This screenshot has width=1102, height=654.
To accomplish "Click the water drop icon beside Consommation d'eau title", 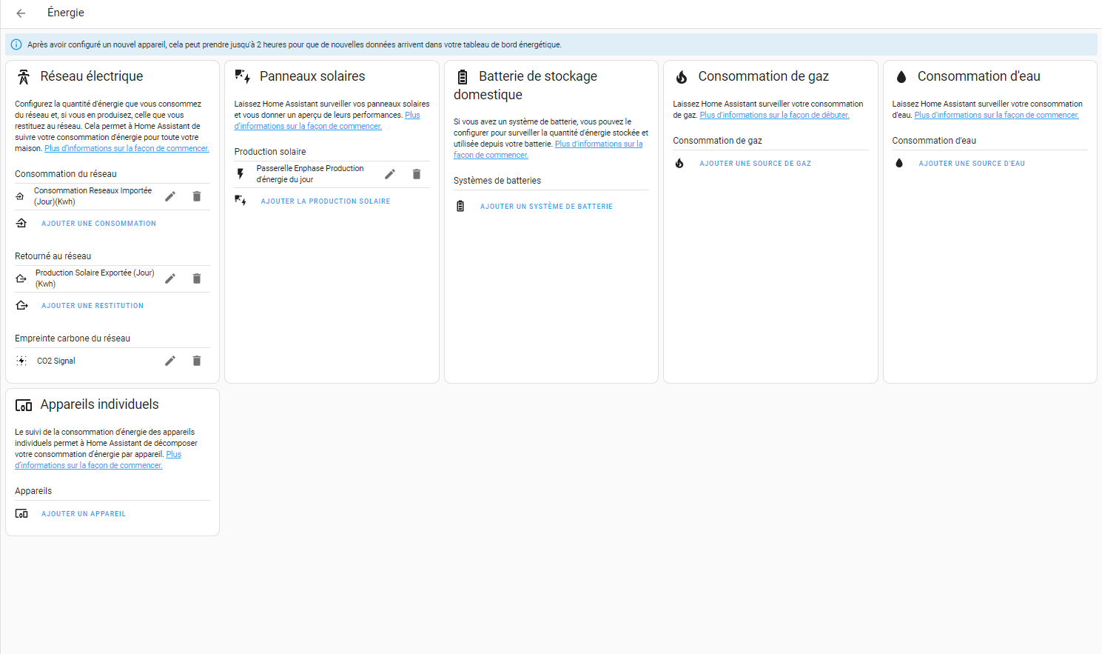I will (x=901, y=77).
